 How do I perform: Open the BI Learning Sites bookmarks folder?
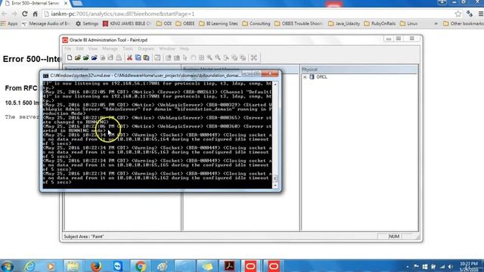(219, 23)
